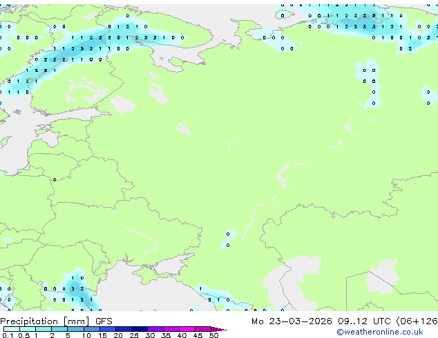Click the '10' legend scale label
The height and width of the screenshot is (338, 438).
point(86,335)
